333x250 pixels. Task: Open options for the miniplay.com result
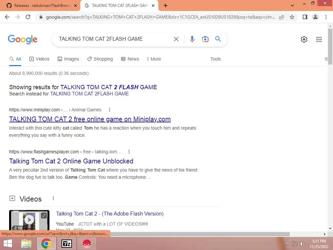click(x=110, y=110)
